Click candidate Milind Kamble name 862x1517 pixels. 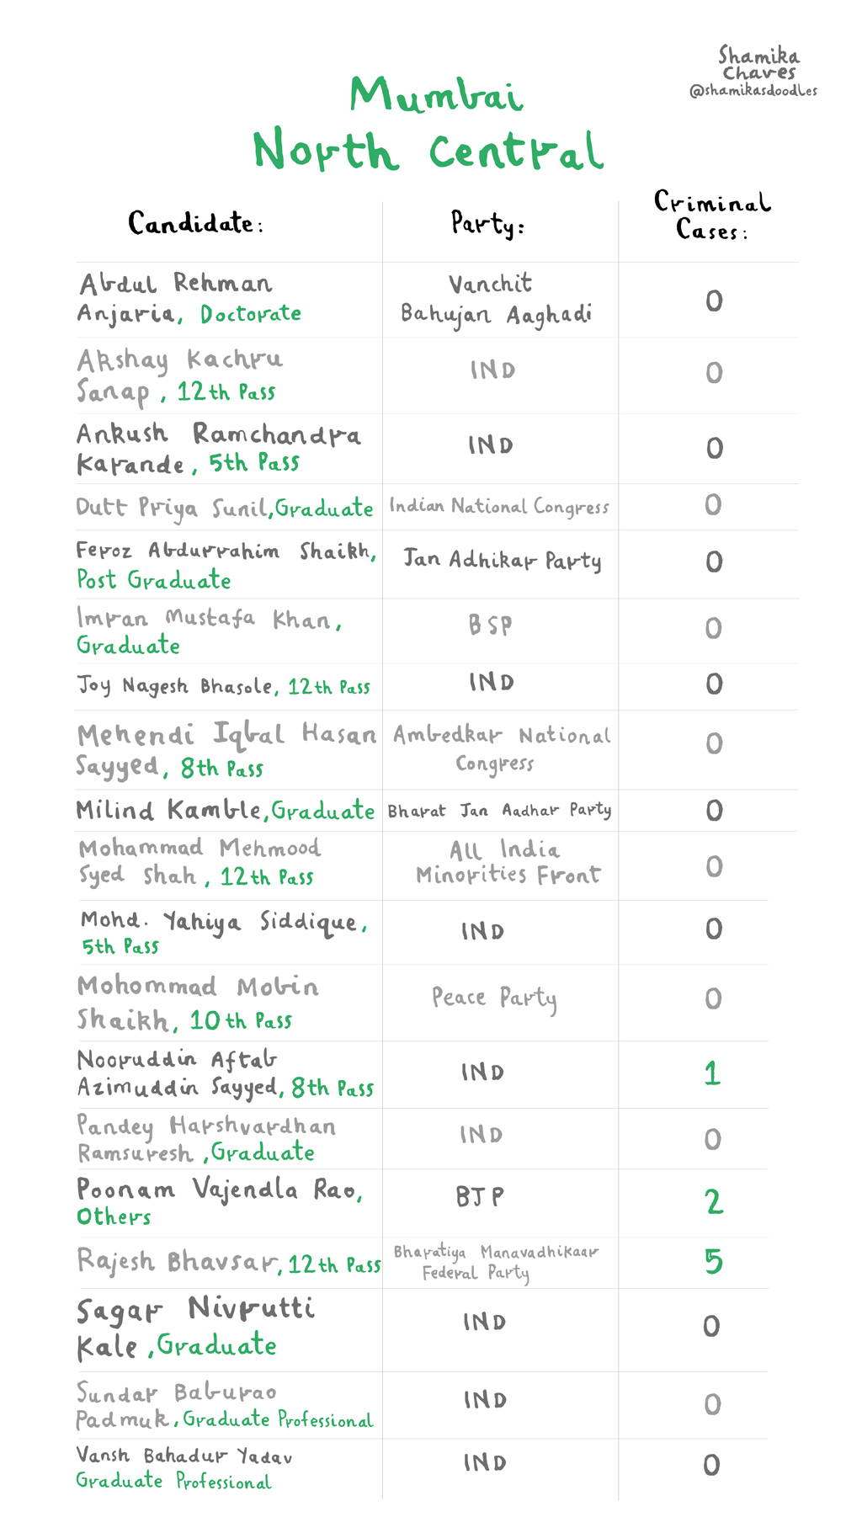[x=171, y=811]
